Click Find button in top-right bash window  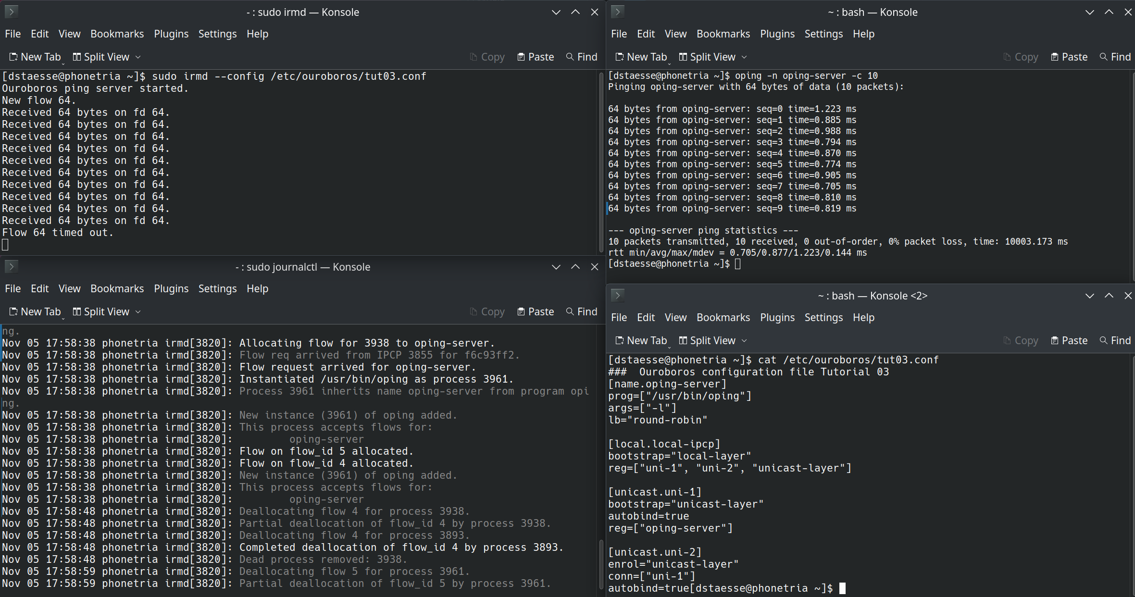1115,57
